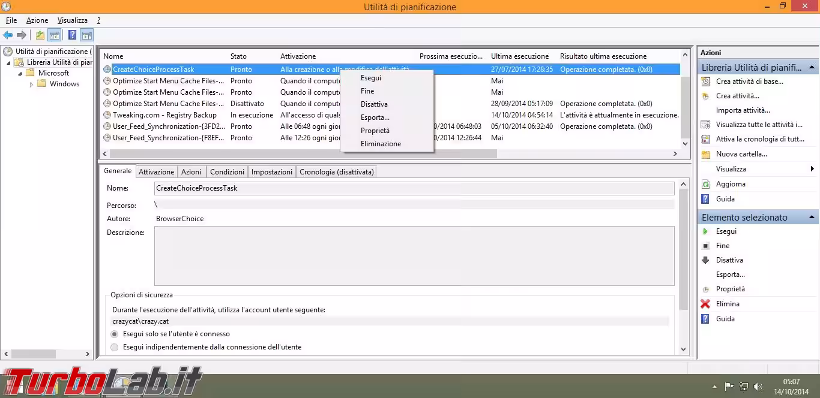Click the red Elimina X icon
Viewport: 820px width, 398px height.
pyautogui.click(x=705, y=304)
